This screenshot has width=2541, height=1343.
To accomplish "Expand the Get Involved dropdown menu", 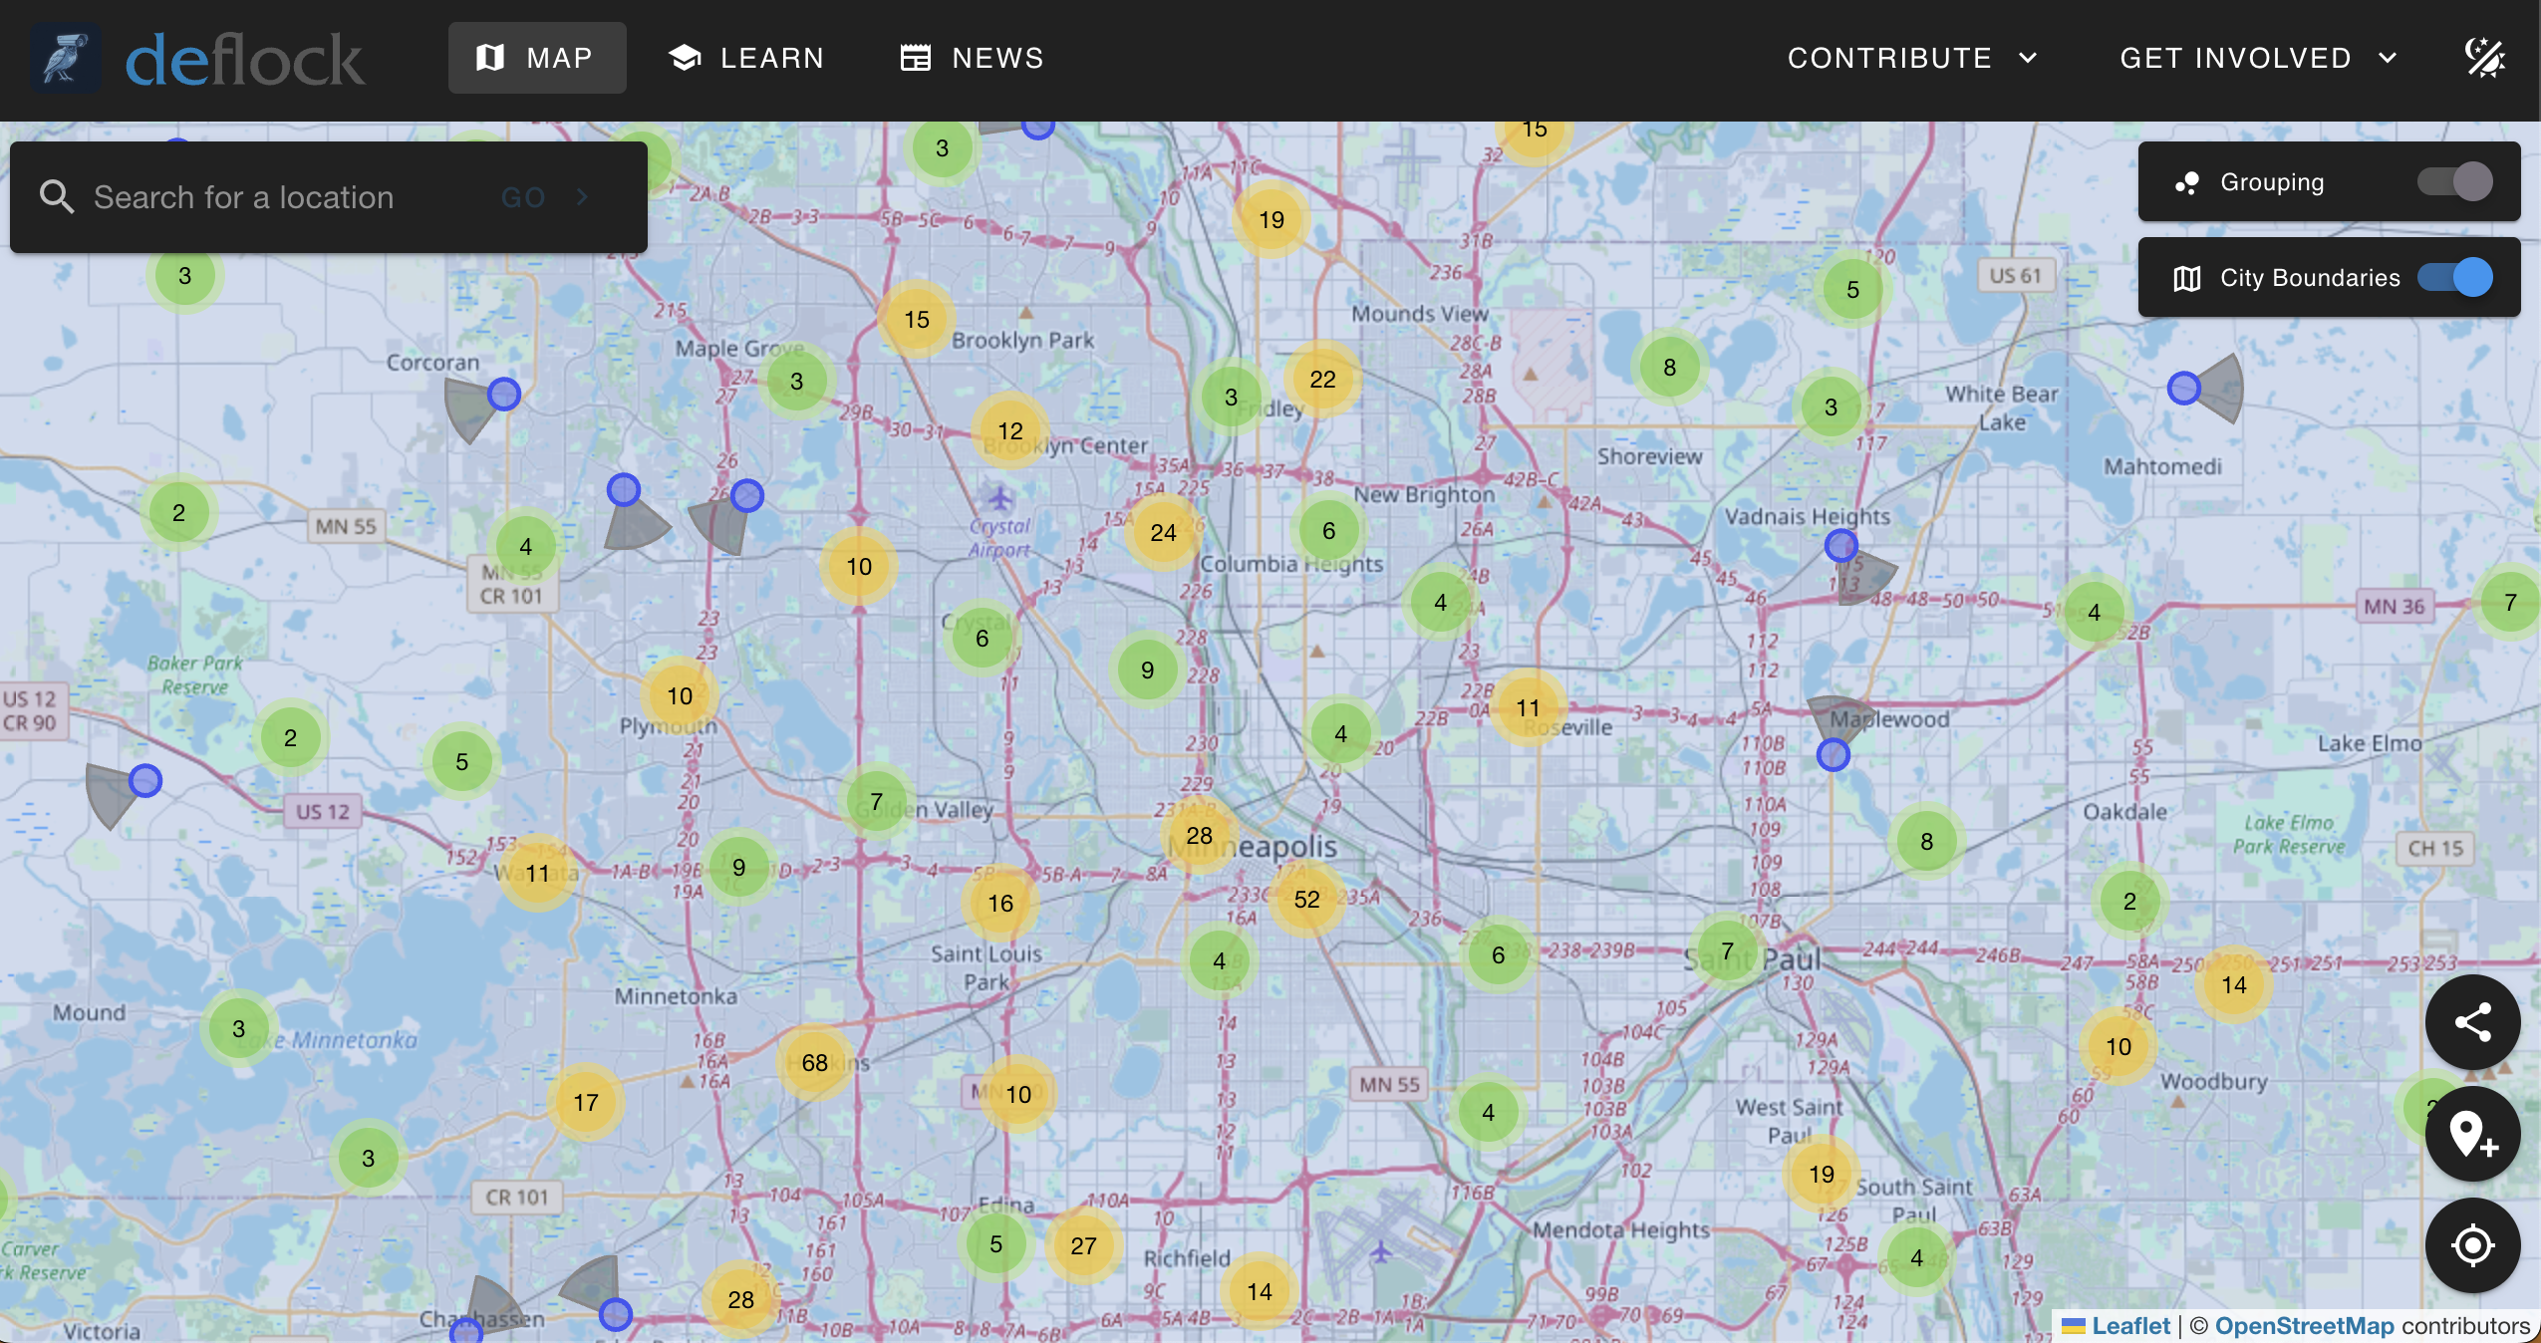I will (x=2257, y=58).
